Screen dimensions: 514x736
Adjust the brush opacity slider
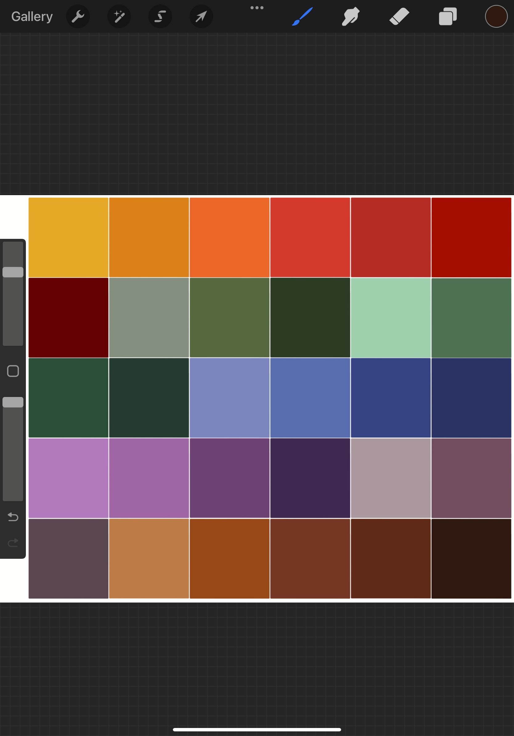(x=13, y=402)
